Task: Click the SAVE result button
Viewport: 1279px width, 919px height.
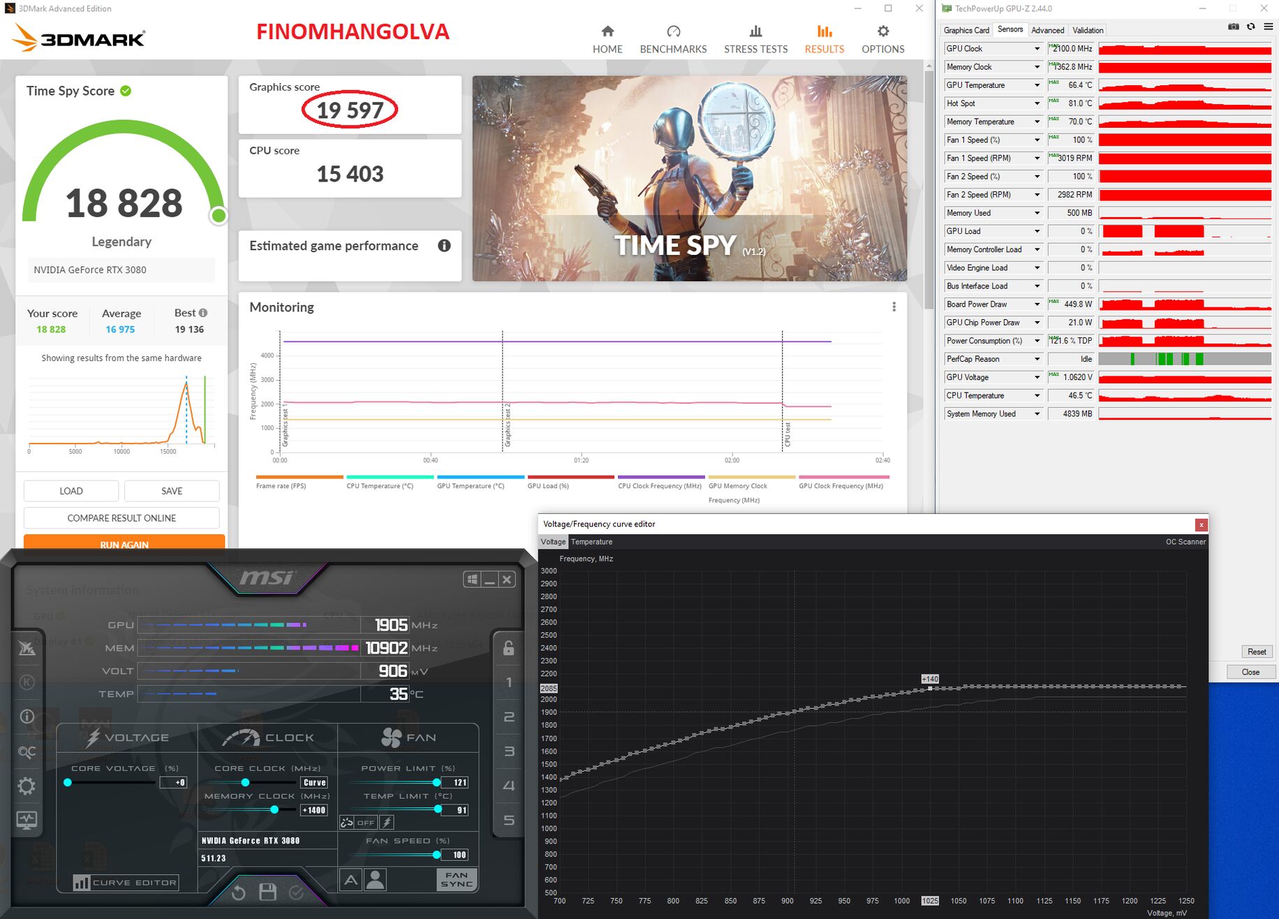Action: tap(172, 491)
